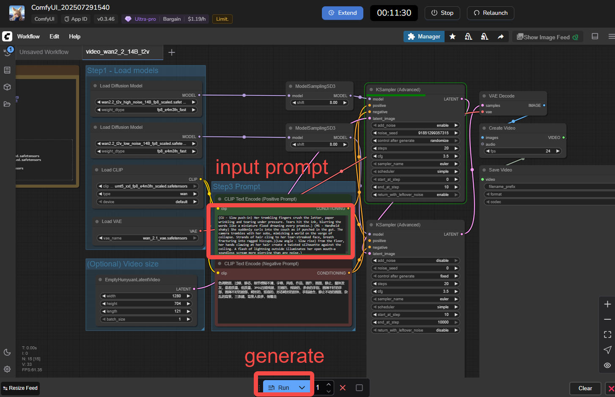
Task: Open the Help menu
Action: 75,36
